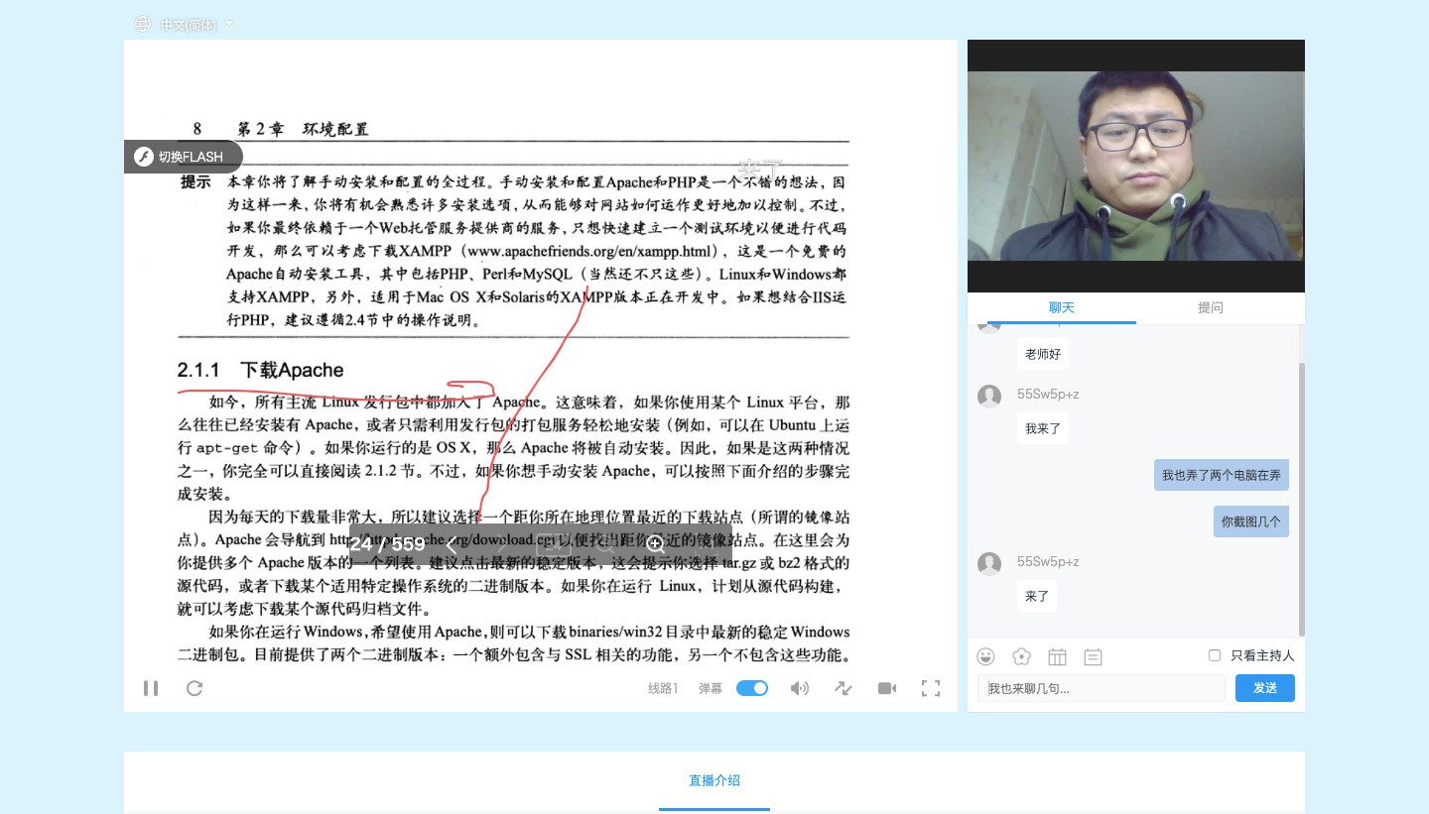Open the 直播介绍 tab
This screenshot has height=814, width=1429.
pos(714,780)
